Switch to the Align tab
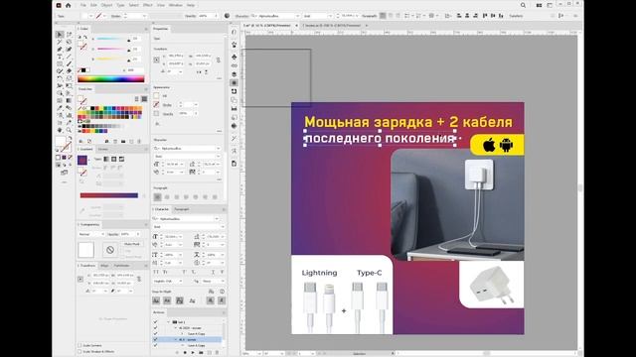The height and width of the screenshot is (357, 636). (x=104, y=266)
